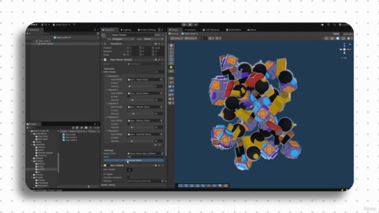This screenshot has width=379, height=213.
Task: Select the Scale tool in scene toolbar
Action: click(x=171, y=56)
